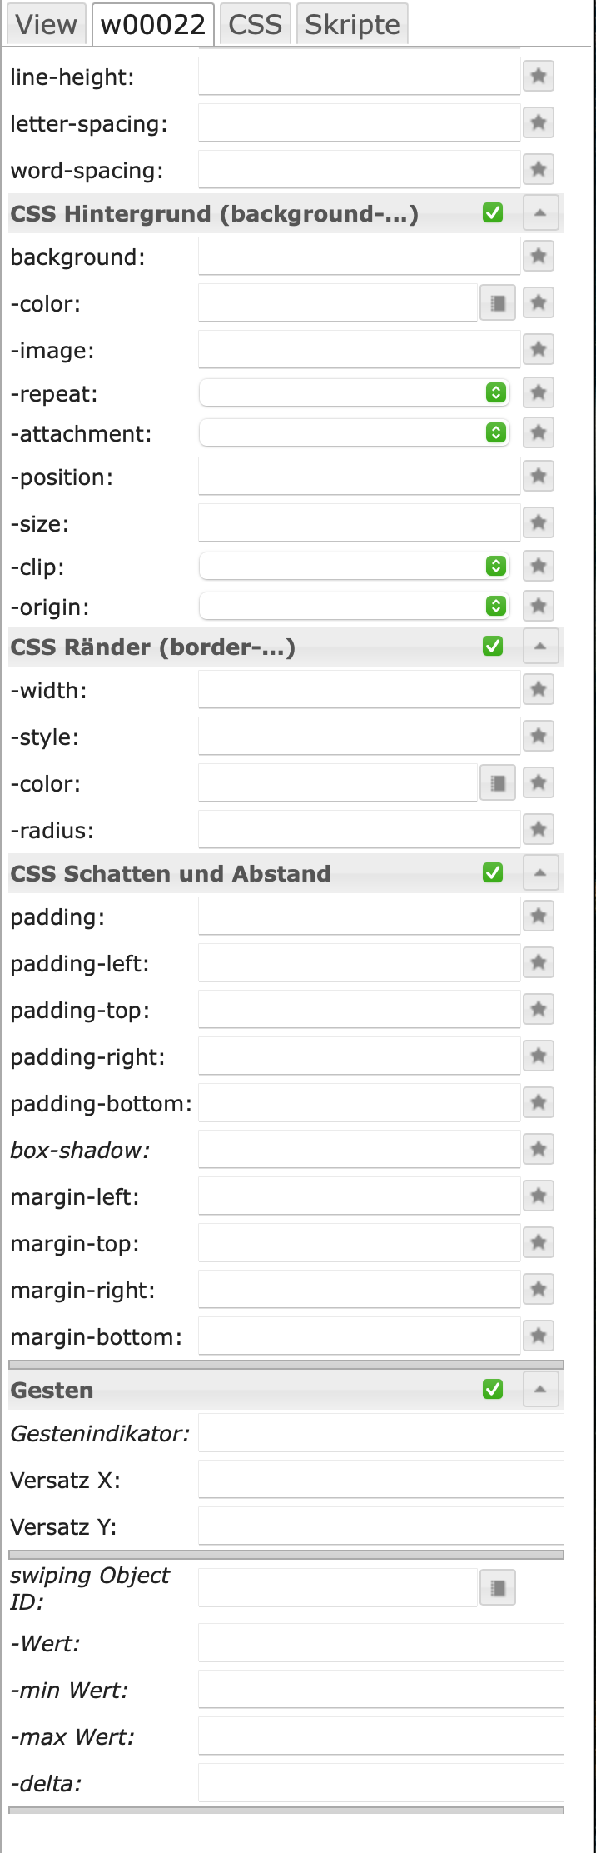Click the star icon beside box-shadow
Screen dimensions: 596x1853
click(539, 1150)
